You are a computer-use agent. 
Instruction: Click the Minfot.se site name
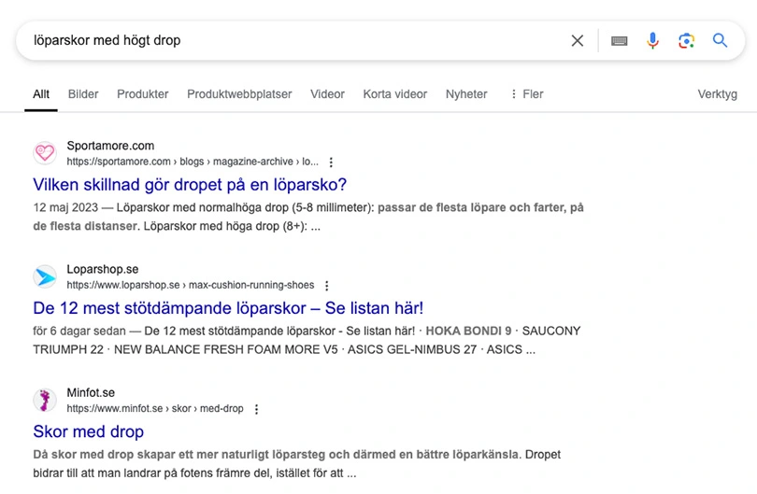(91, 393)
